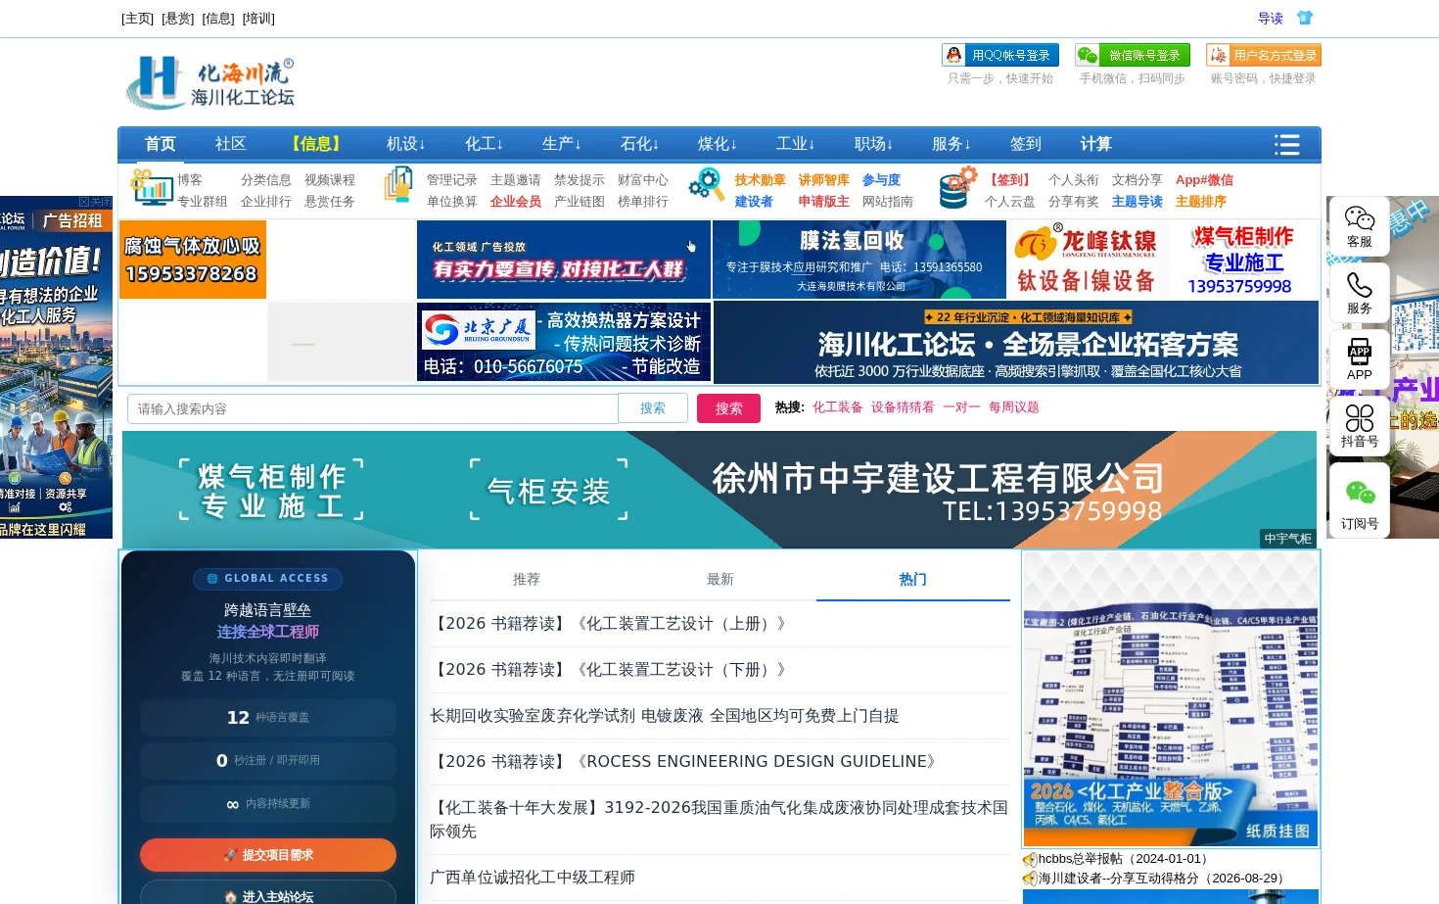Open the [培训] top link
The width and height of the screenshot is (1439, 904).
click(258, 19)
